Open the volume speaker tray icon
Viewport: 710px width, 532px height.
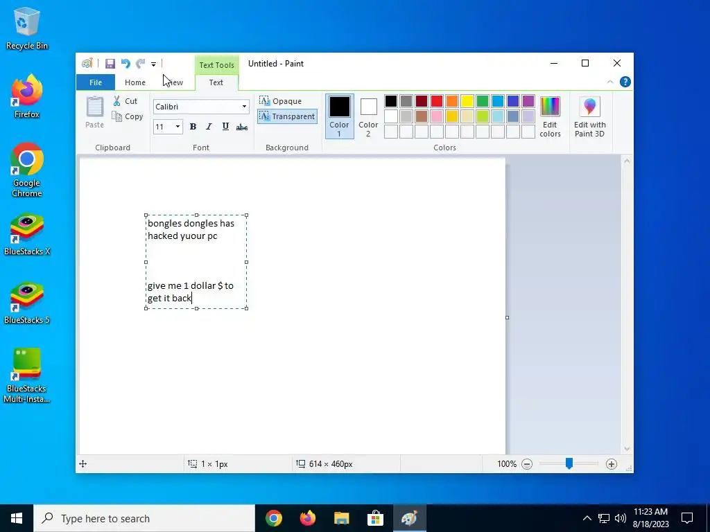(621, 518)
